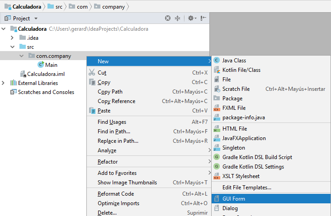Click Scratches and Consoles item
The image size is (331, 216).
point(46,92)
